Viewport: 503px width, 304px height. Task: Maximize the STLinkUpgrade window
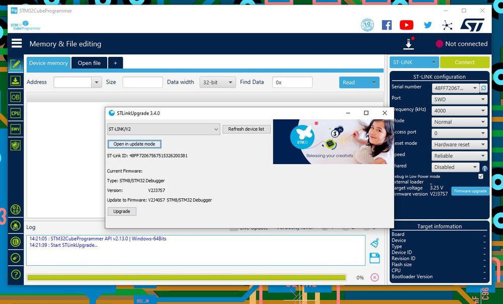coord(366,113)
